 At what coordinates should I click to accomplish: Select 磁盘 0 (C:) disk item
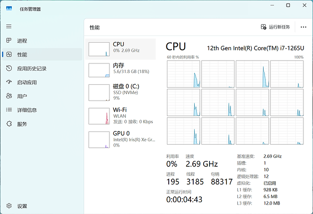click(x=120, y=92)
